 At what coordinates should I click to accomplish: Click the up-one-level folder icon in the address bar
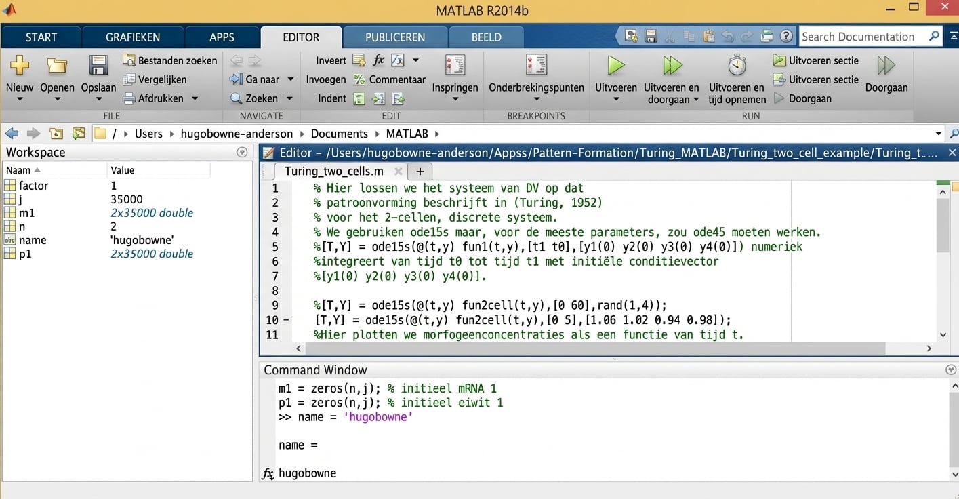point(56,134)
